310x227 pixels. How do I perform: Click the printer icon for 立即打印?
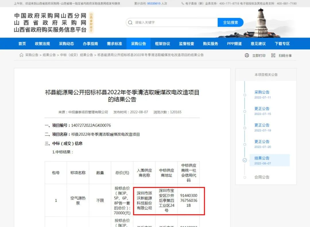click(247, 55)
